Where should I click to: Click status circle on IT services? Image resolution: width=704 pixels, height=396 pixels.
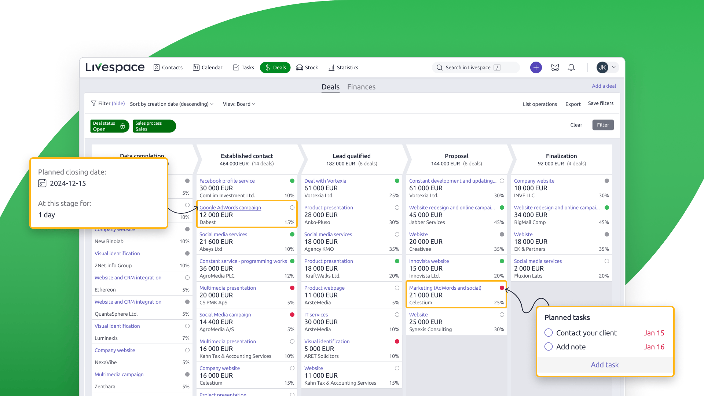(397, 315)
